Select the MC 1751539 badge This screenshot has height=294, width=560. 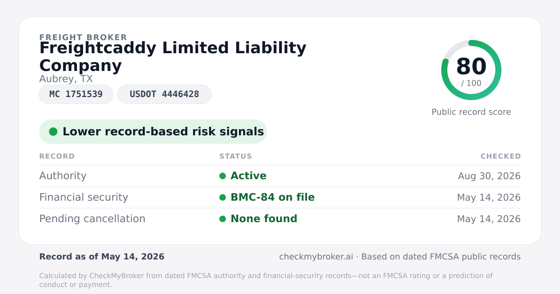click(x=76, y=94)
